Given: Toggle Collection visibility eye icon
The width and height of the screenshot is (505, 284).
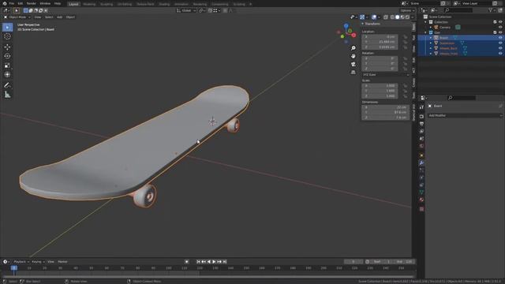Looking at the screenshot, I should point(500,22).
